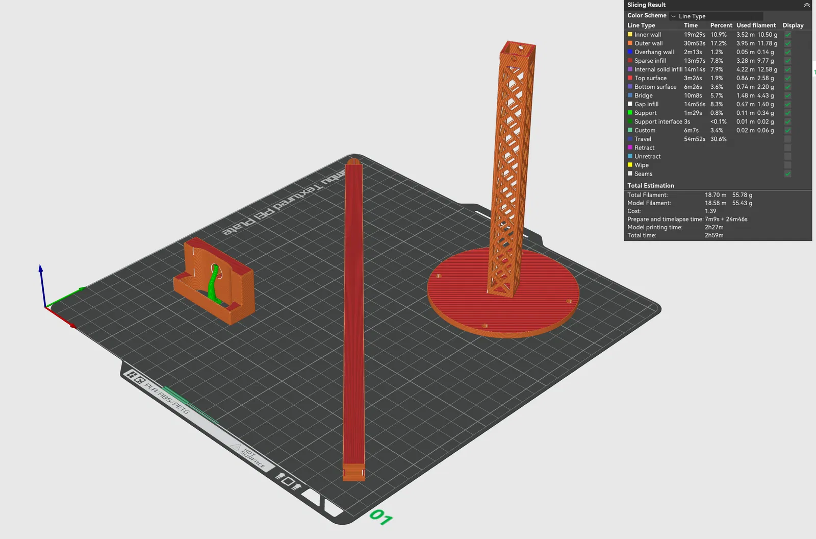Click the white Seams color swatch

click(630, 174)
